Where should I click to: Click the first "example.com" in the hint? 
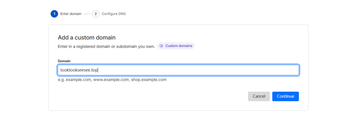[78, 80]
